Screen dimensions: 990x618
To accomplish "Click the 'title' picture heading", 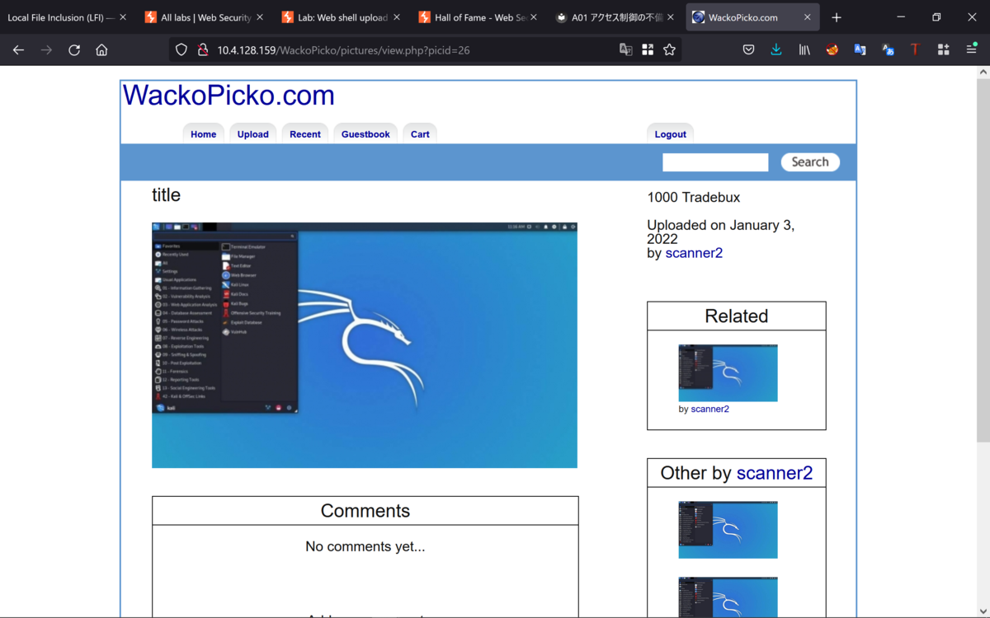I will [x=166, y=195].
